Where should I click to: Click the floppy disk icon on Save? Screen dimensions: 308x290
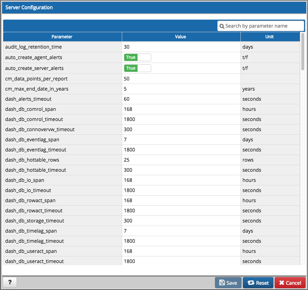pos(223,282)
